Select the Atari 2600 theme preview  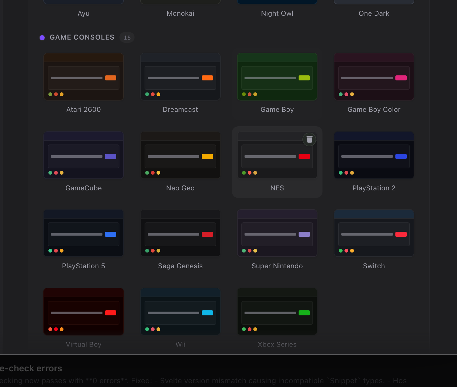click(84, 77)
